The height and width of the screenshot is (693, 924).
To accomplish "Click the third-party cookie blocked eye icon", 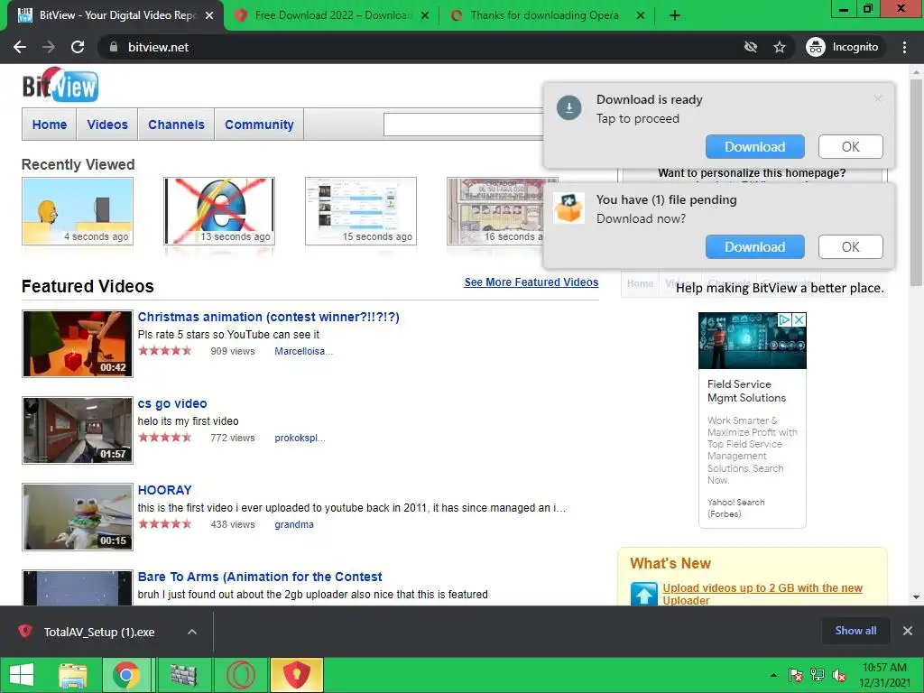I will pos(750,47).
